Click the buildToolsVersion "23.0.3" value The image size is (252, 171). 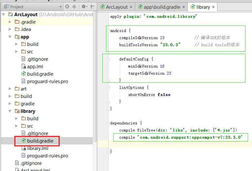(170, 45)
